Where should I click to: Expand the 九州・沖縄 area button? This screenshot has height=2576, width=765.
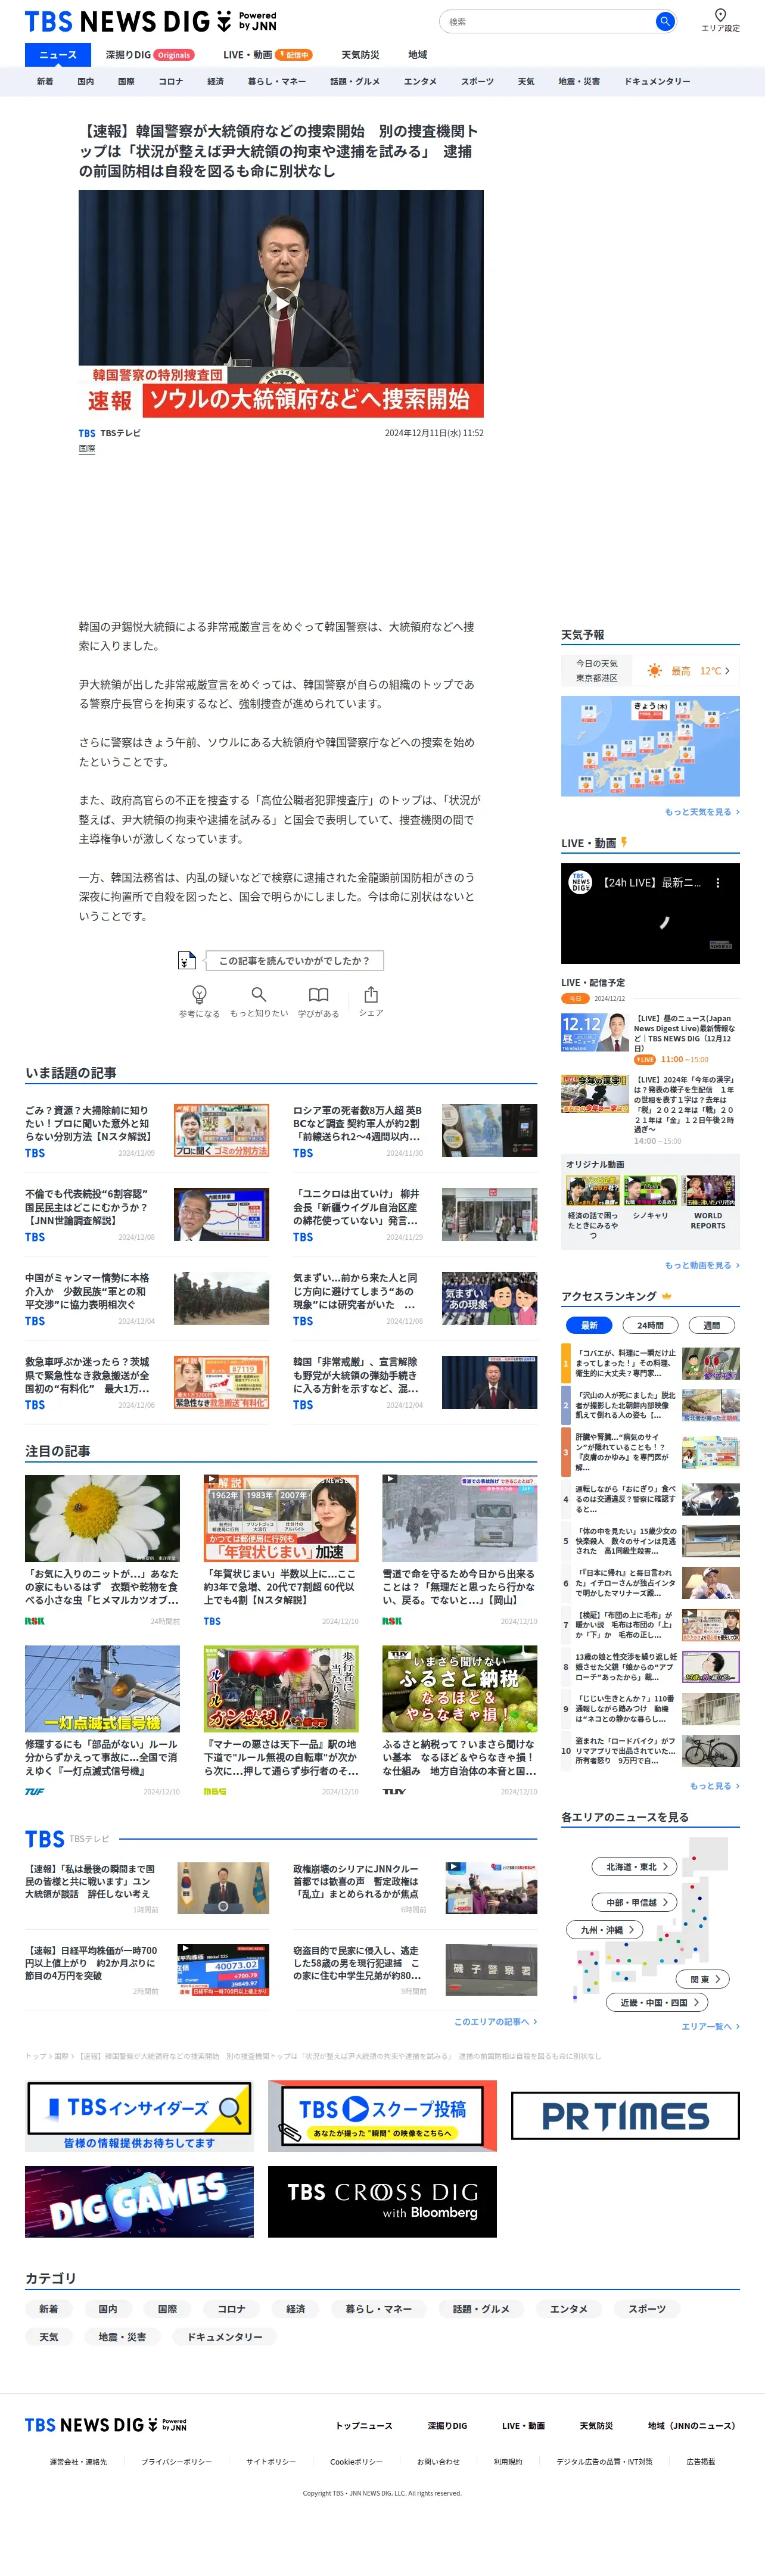coord(605,1930)
